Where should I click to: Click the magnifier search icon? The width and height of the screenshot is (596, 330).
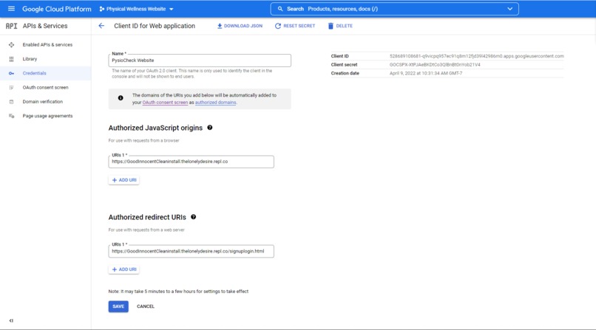(x=280, y=9)
